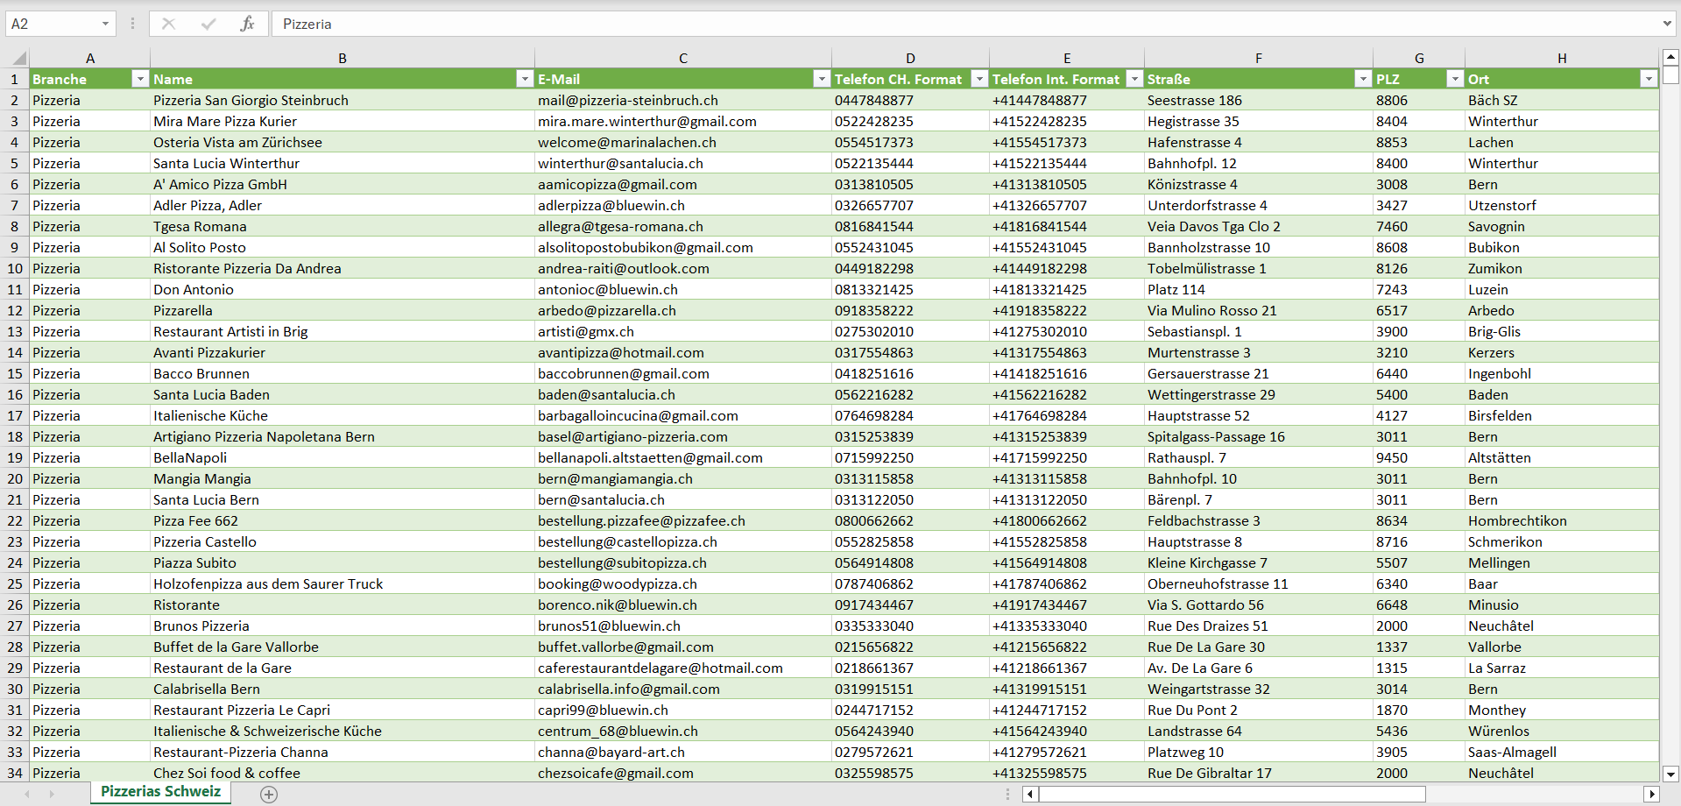This screenshot has width=1681, height=806.
Task: Select column H header
Action: (1562, 59)
